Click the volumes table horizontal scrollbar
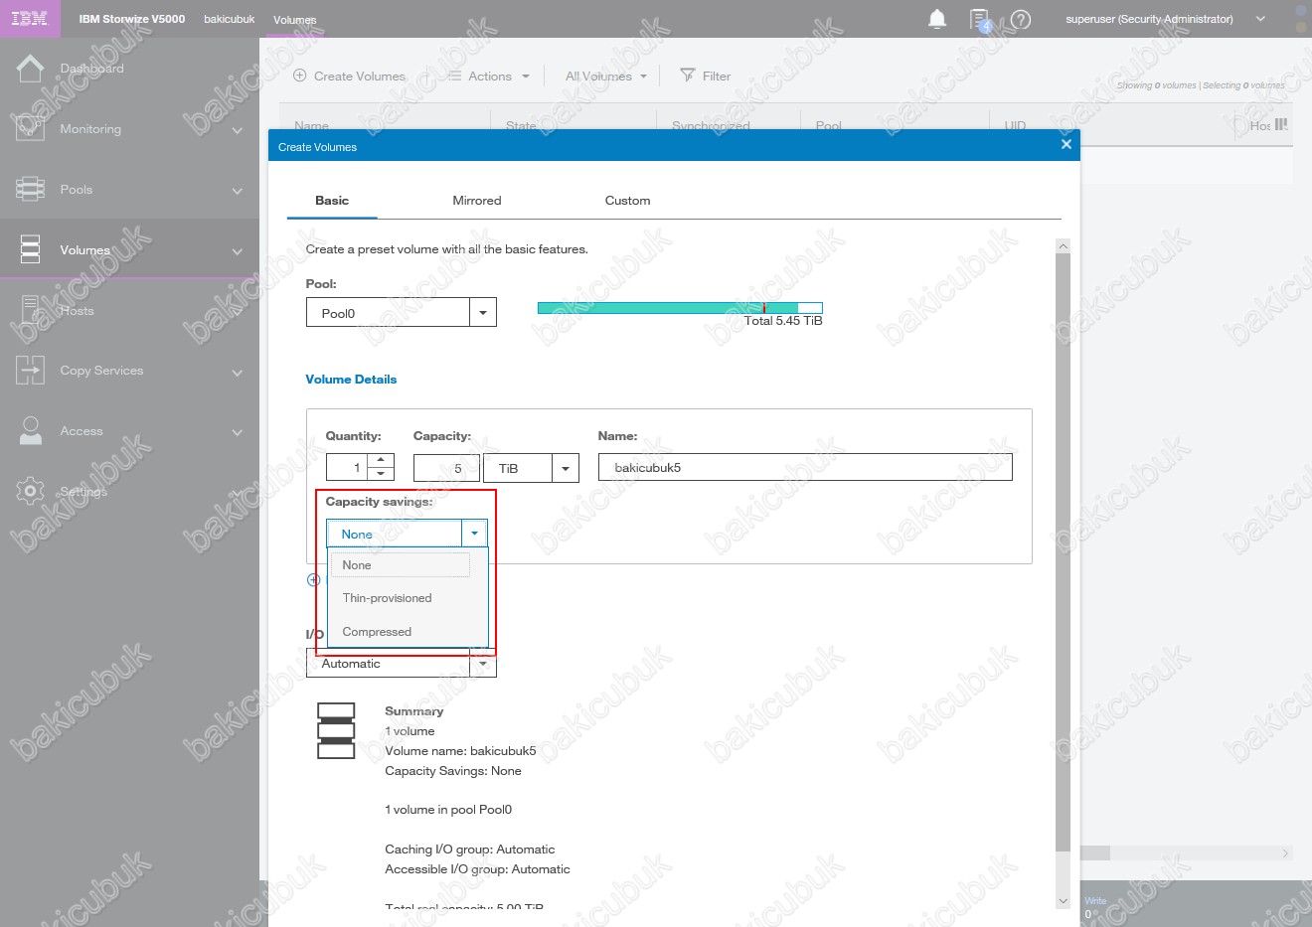 (1186, 852)
